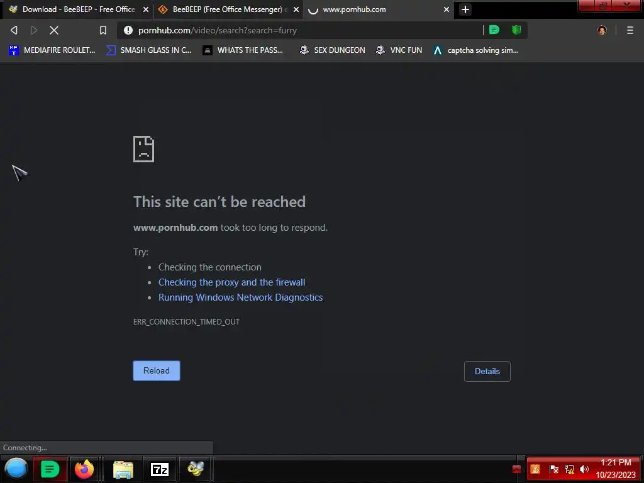This screenshot has height=483, width=644.
Task: Go back with the back arrow
Action: pyautogui.click(x=14, y=30)
